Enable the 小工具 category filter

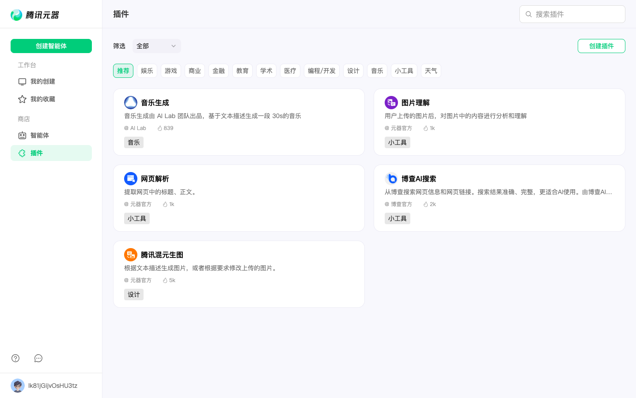404,71
